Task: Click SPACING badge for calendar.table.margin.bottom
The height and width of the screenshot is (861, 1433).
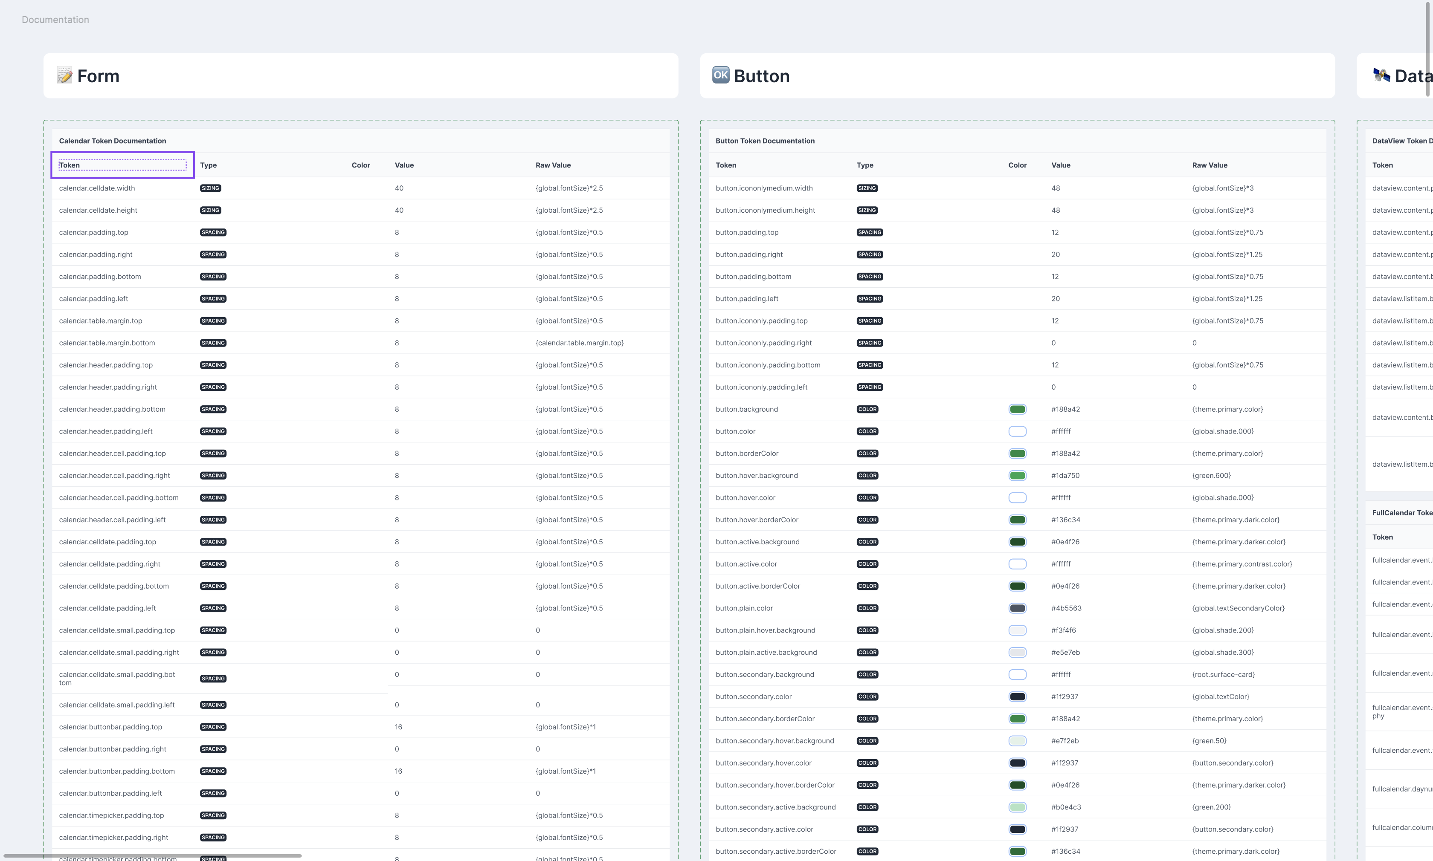Action: [213, 343]
